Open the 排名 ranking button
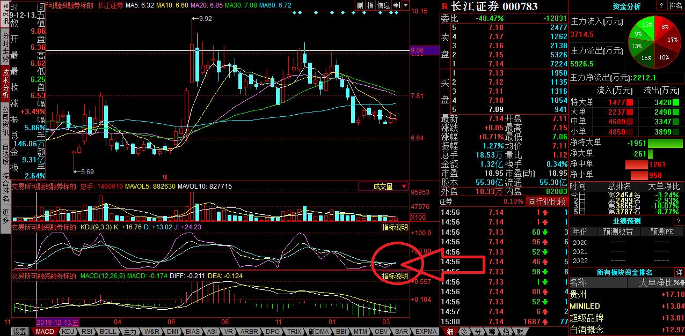This screenshot has height=336, width=685. (x=676, y=5)
